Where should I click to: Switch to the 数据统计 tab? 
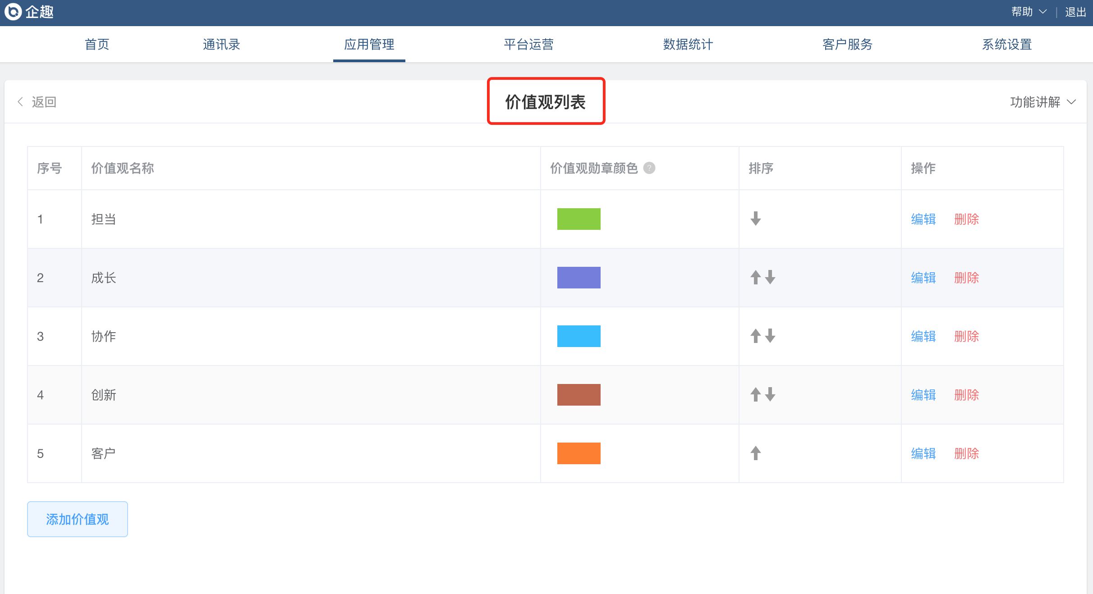coord(688,44)
